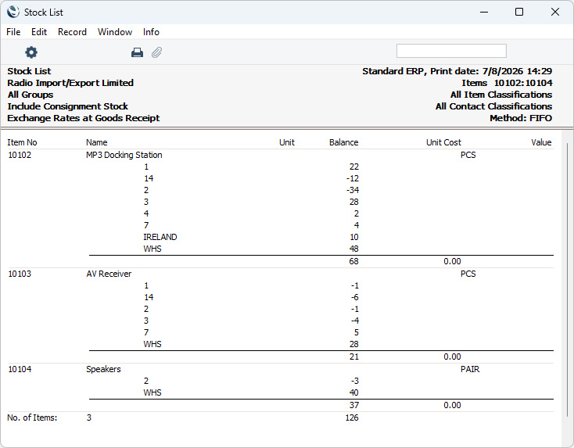Click the Value column header
Screen dimensions: 574x448
coord(541,142)
